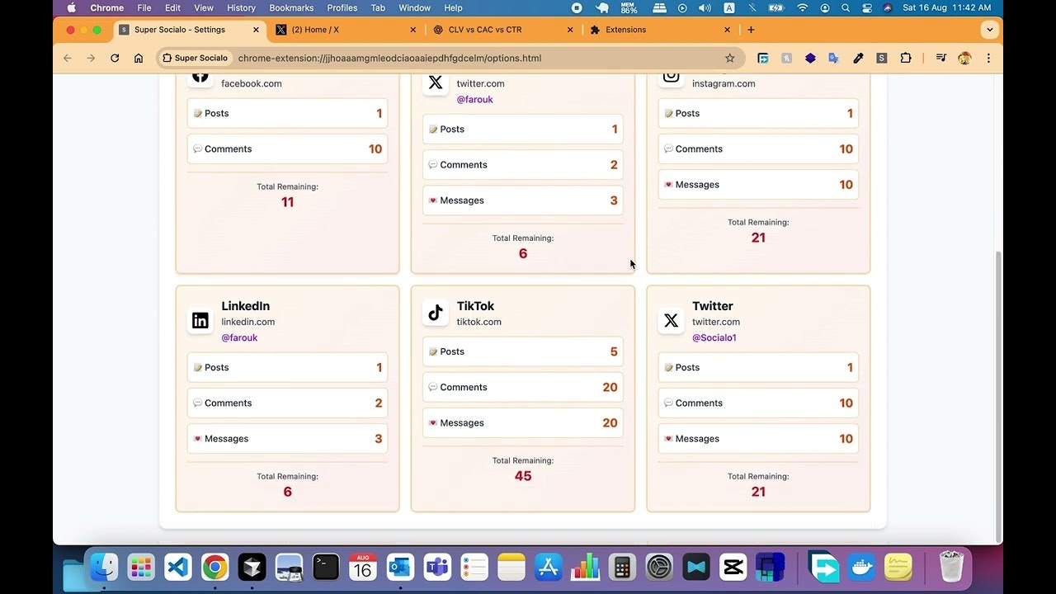Select the Facebook Comments row

point(287,148)
